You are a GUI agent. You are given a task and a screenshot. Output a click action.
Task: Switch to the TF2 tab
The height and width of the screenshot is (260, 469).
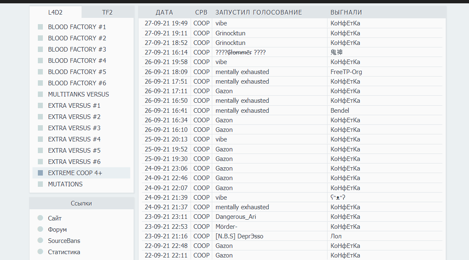click(107, 12)
